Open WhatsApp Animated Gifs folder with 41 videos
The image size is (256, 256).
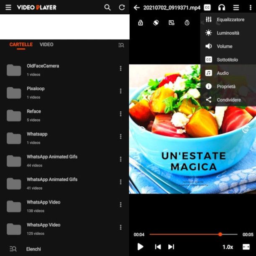(x=65, y=183)
